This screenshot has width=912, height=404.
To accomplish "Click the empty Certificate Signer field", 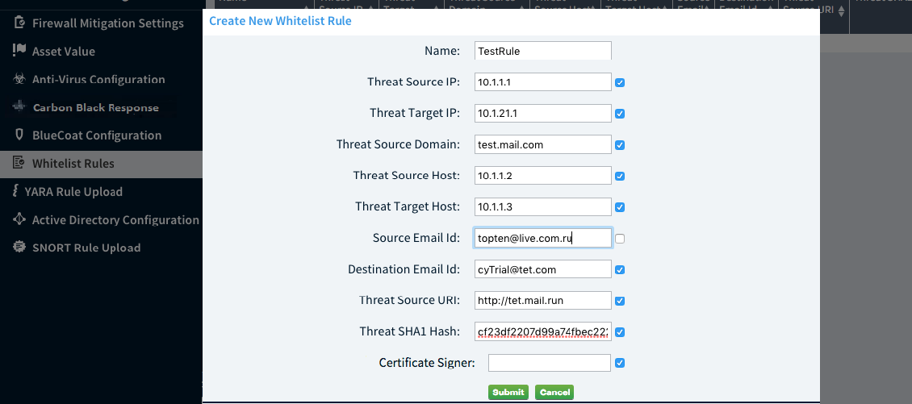I will coord(549,363).
